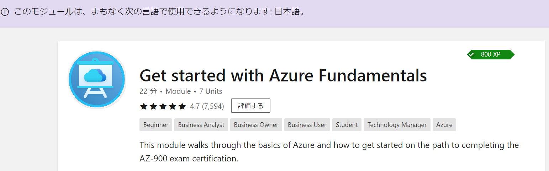Click the checkmark on the XP badge
Viewport: 549px width, 171px height.
tap(471, 55)
